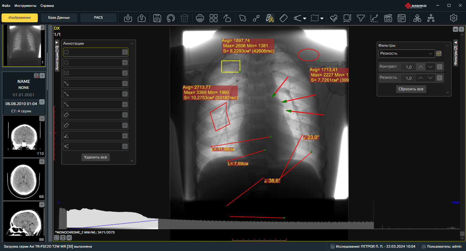Select the polygon ROI annotation row
The image size is (466, 251).
point(95,73)
